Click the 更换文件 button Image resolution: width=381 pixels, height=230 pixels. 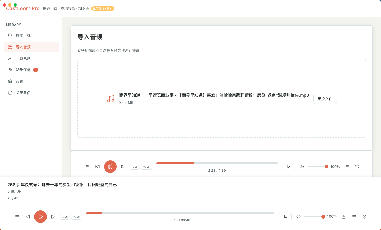(x=325, y=99)
